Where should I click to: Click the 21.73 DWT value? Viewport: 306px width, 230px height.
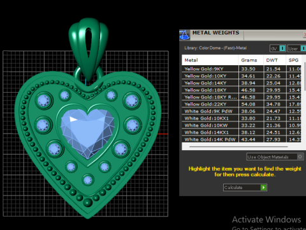coord(273,118)
